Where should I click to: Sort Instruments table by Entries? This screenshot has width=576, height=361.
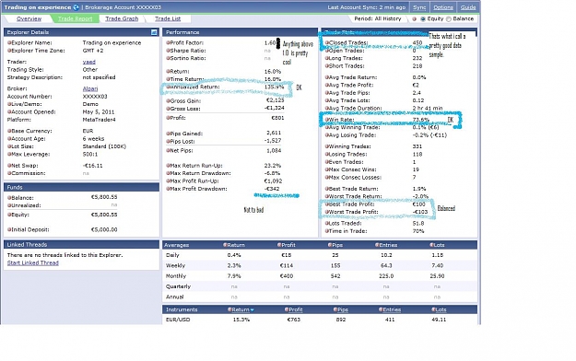click(392, 309)
